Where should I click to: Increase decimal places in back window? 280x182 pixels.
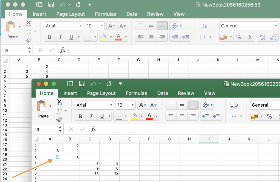tap(262, 37)
